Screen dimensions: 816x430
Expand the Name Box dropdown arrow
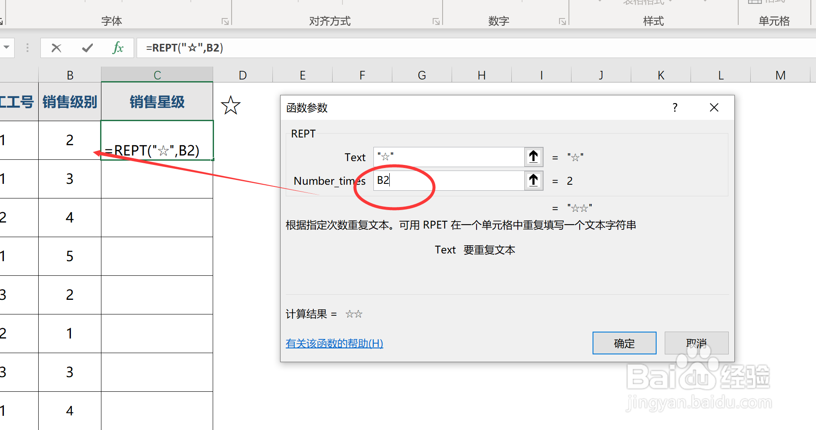point(6,47)
